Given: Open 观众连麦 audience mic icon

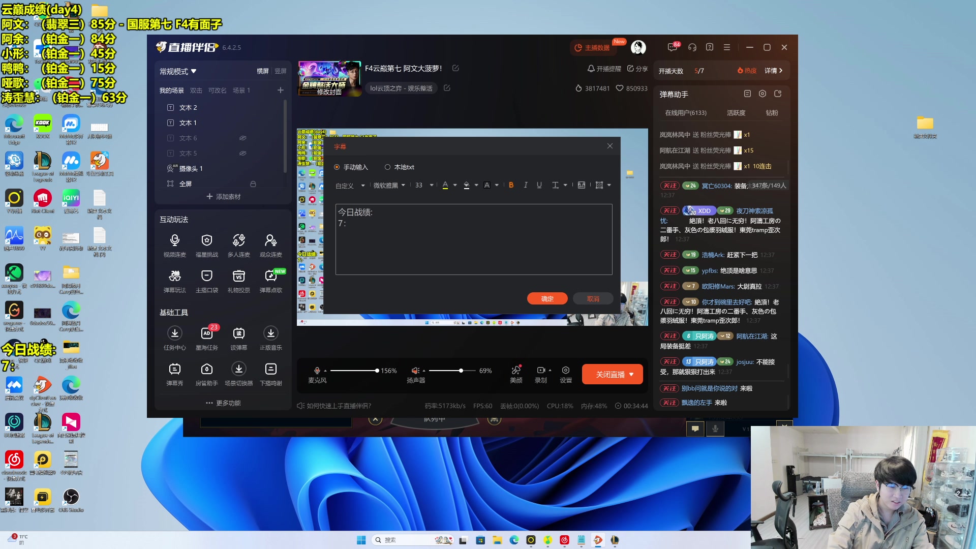Looking at the screenshot, I should 270,245.
